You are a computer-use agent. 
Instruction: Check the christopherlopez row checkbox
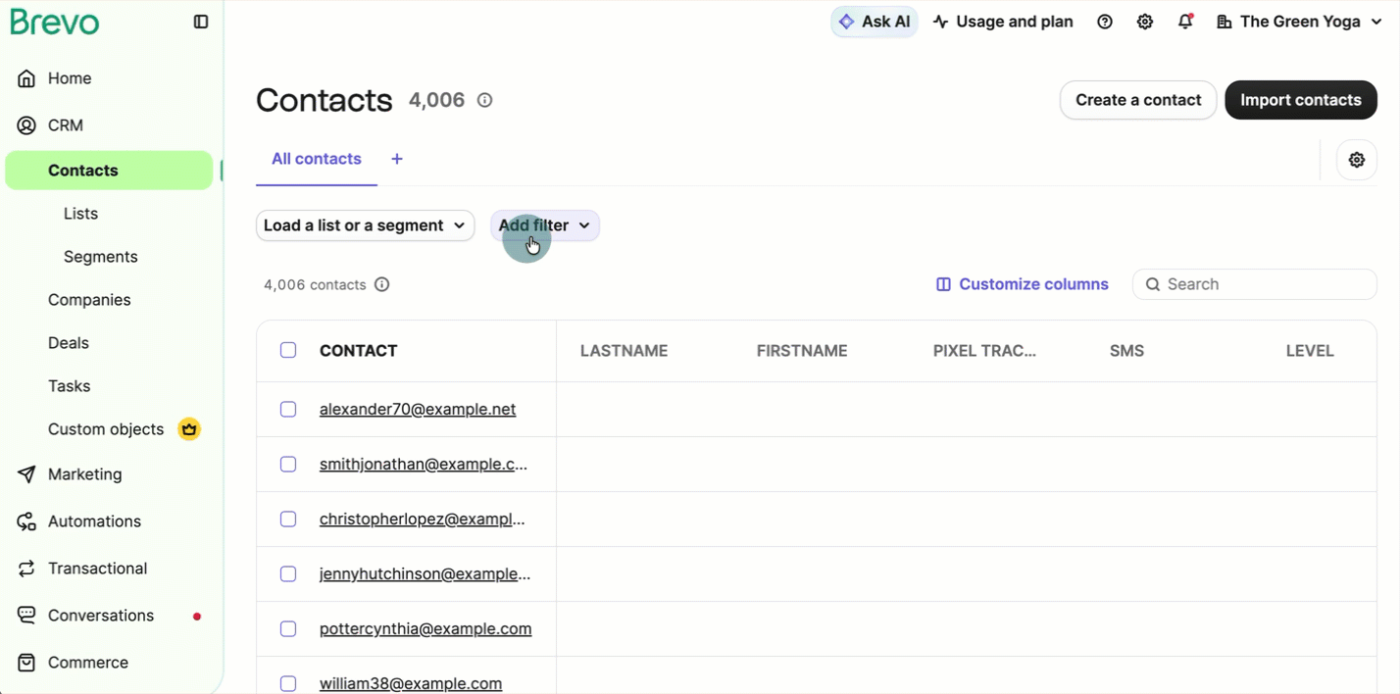point(288,519)
